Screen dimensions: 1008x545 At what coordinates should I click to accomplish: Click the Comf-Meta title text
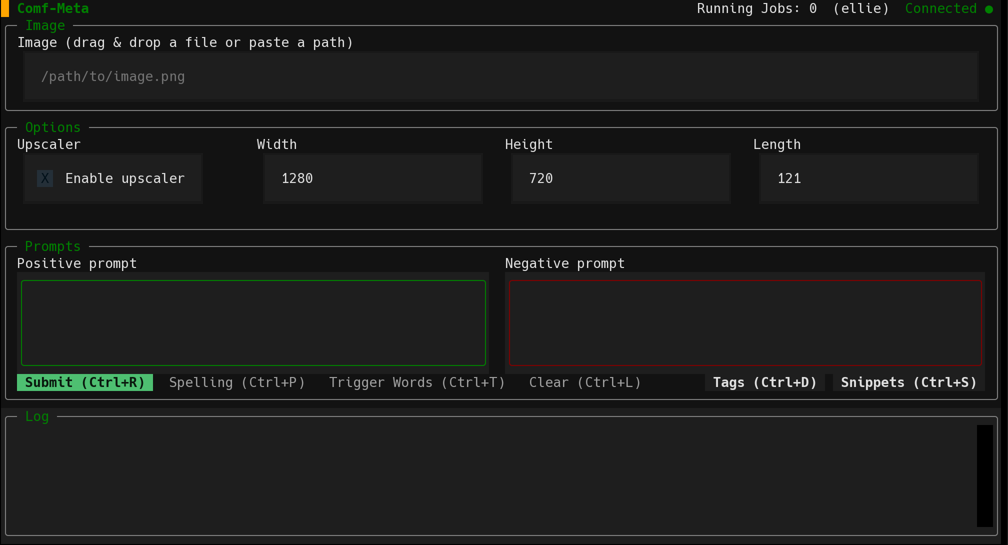click(x=53, y=8)
